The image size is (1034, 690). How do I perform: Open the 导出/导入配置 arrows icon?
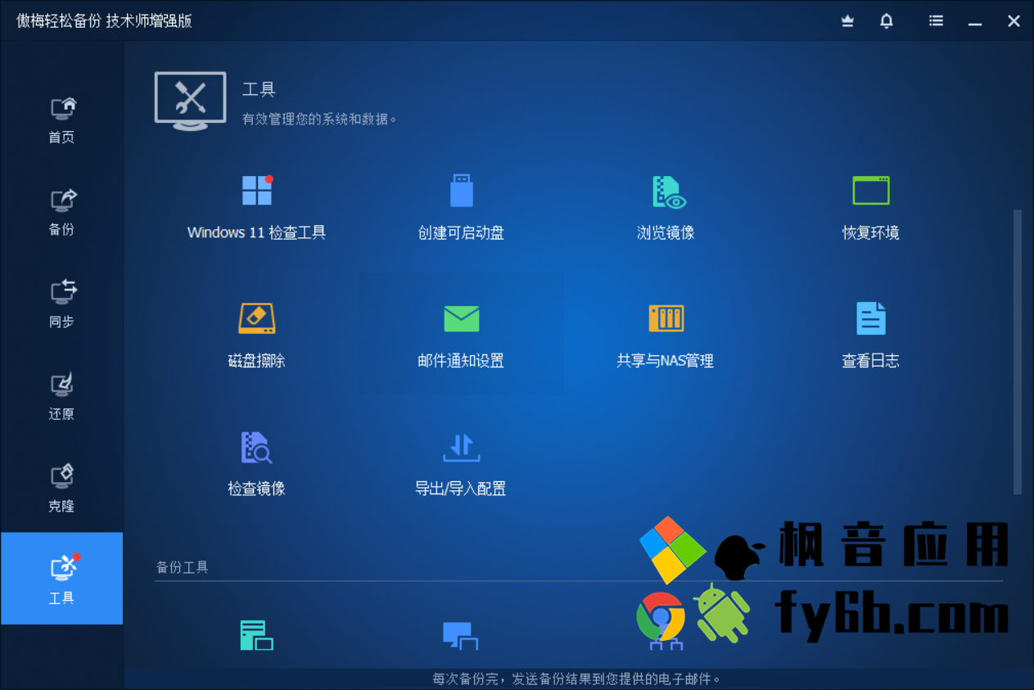(461, 448)
